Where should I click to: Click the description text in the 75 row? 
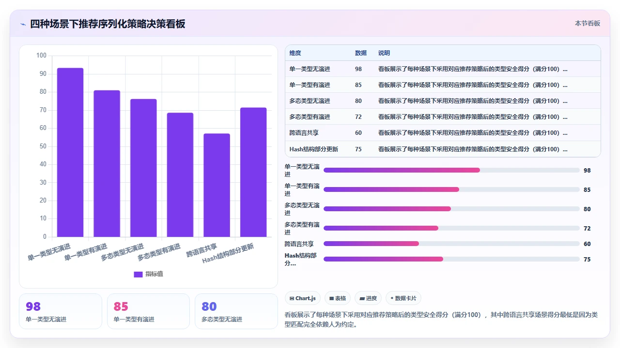(x=473, y=149)
